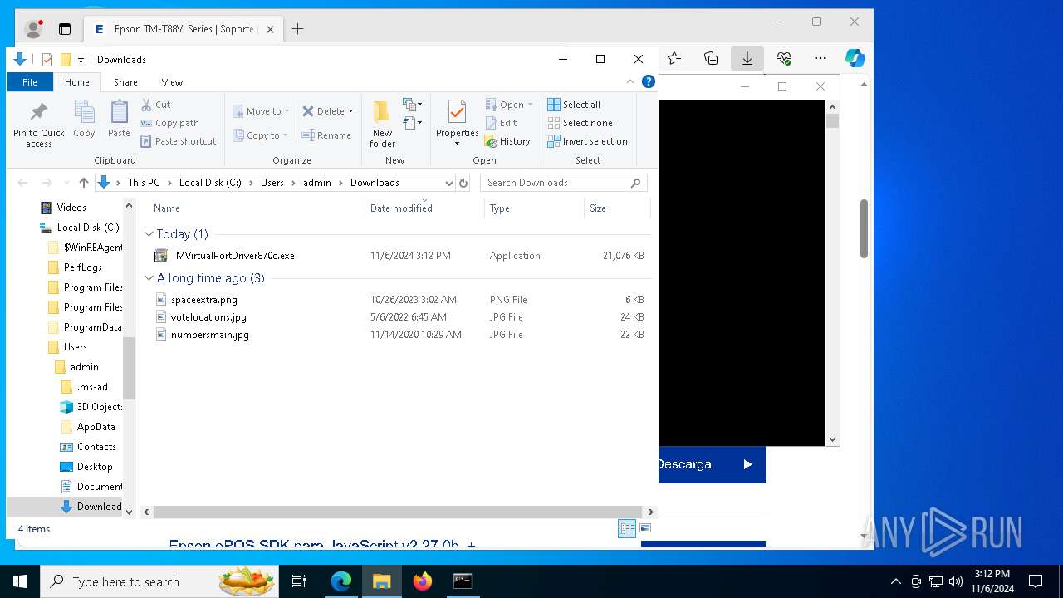
Task: Open the Edge downloads toolbar icon
Action: pos(747,58)
